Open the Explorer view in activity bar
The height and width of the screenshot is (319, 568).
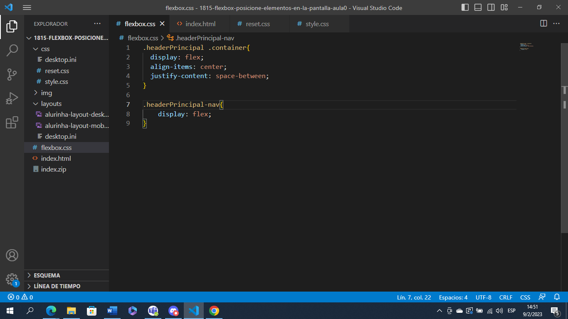coord(12,26)
